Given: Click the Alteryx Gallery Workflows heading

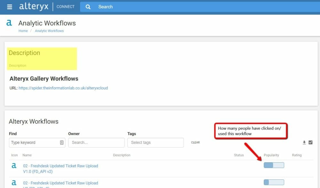Looking at the screenshot, I should click(44, 79).
